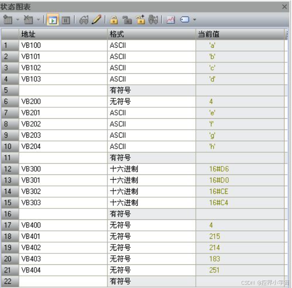The height and width of the screenshot is (288, 292).
Task: Click the single read glasses icon
Action: 84,20
